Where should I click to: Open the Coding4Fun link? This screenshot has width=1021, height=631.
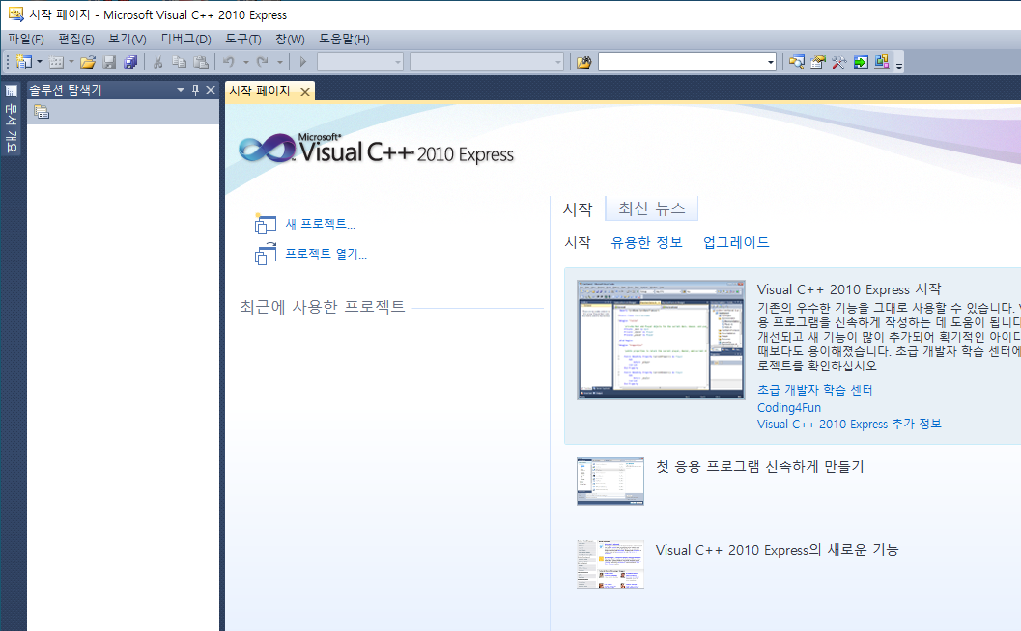click(x=789, y=408)
